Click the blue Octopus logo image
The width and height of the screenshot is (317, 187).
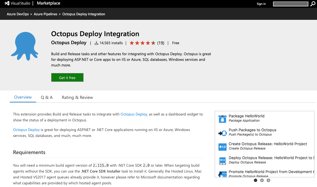pos(25,46)
